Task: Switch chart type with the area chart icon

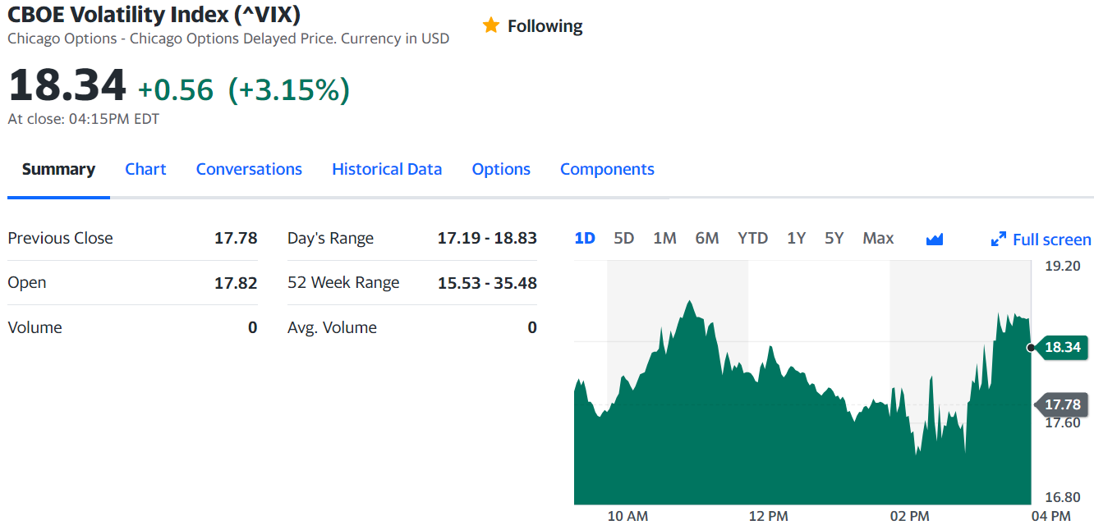Action: click(x=935, y=239)
